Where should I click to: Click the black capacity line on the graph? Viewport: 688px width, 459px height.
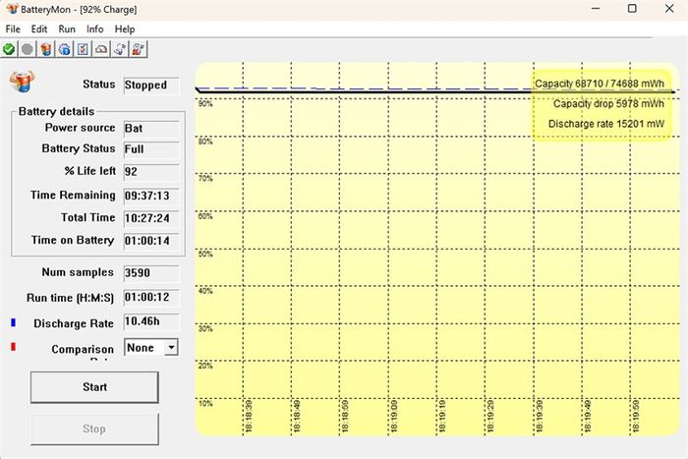click(x=434, y=92)
